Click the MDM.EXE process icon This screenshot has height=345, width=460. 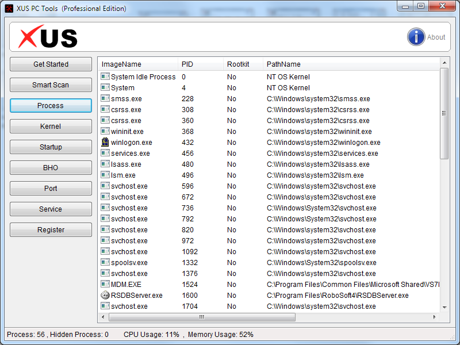(105, 284)
